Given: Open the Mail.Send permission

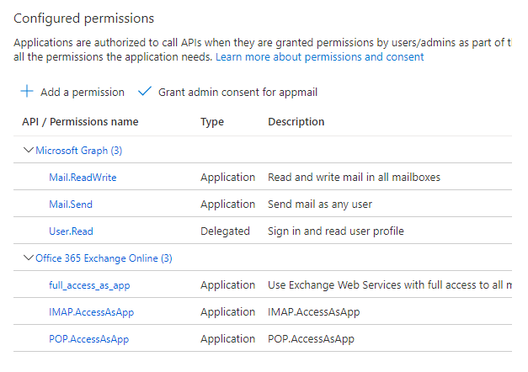Looking at the screenshot, I should pyautogui.click(x=71, y=205).
